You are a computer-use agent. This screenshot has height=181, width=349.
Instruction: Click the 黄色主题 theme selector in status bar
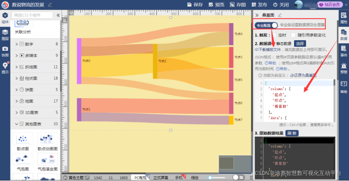(x=76, y=177)
